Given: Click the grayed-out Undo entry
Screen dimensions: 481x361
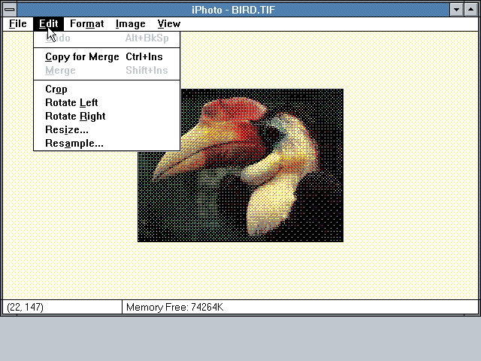Looking at the screenshot, I should (x=107, y=38).
